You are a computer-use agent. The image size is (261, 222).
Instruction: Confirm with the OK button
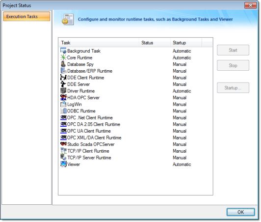240,212
